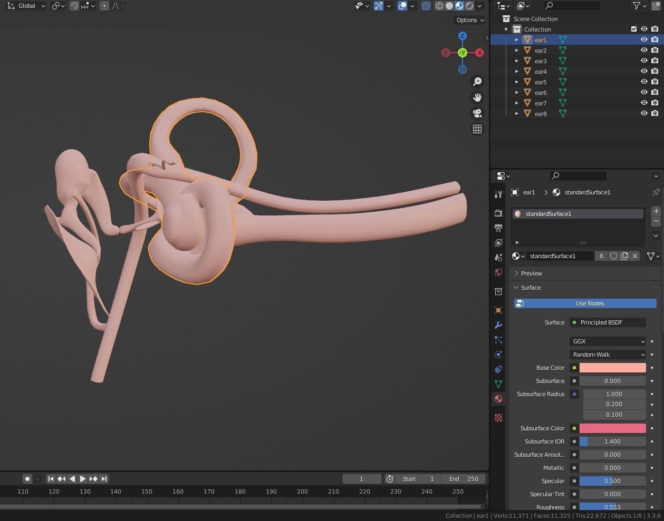Open the viewport shading options dropdown arrow
The width and height of the screenshot is (664, 521).
coord(479,6)
